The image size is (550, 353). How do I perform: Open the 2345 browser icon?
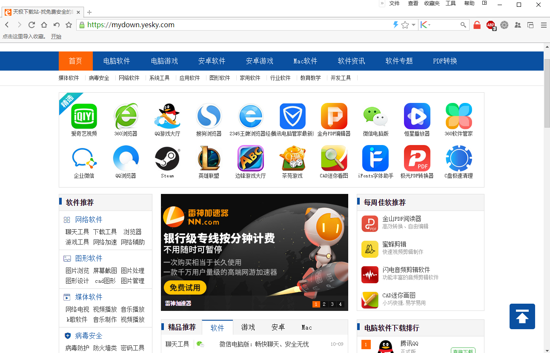(x=251, y=116)
